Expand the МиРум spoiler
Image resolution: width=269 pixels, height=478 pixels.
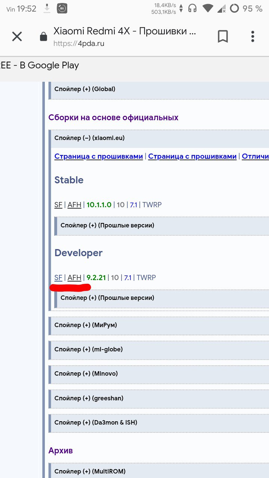point(159,325)
